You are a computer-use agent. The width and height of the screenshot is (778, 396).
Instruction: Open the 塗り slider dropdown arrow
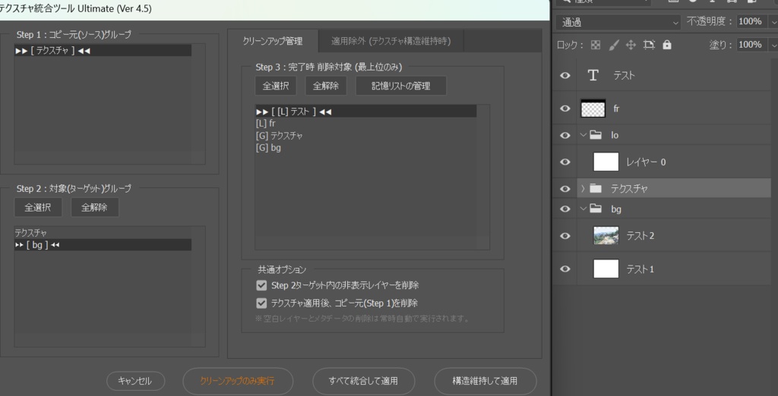[x=773, y=45]
